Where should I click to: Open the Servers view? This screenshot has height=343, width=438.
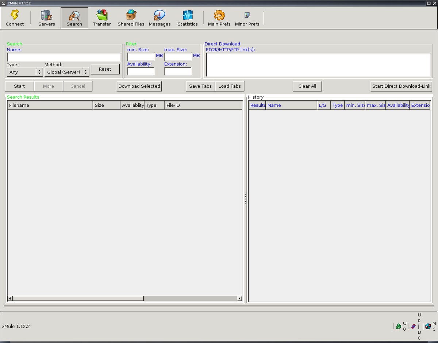46,18
